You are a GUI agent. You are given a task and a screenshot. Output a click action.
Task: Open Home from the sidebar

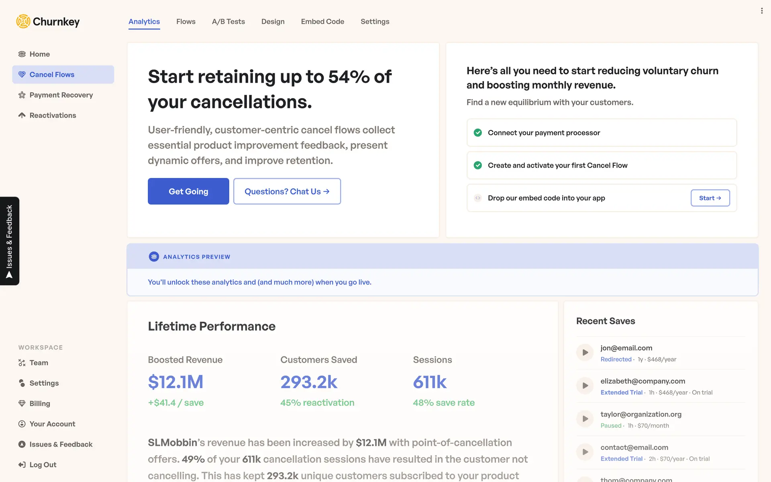pos(39,54)
